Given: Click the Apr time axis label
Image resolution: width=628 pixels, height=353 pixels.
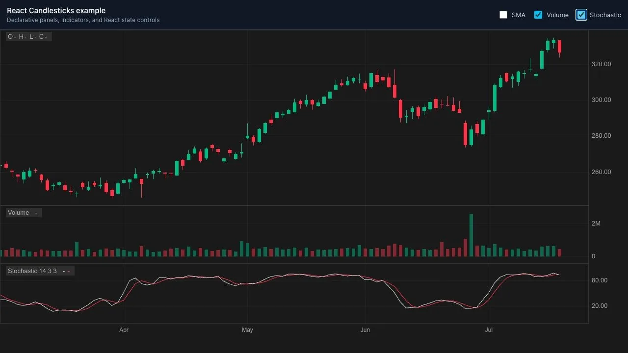Looking at the screenshot, I should point(124,330).
